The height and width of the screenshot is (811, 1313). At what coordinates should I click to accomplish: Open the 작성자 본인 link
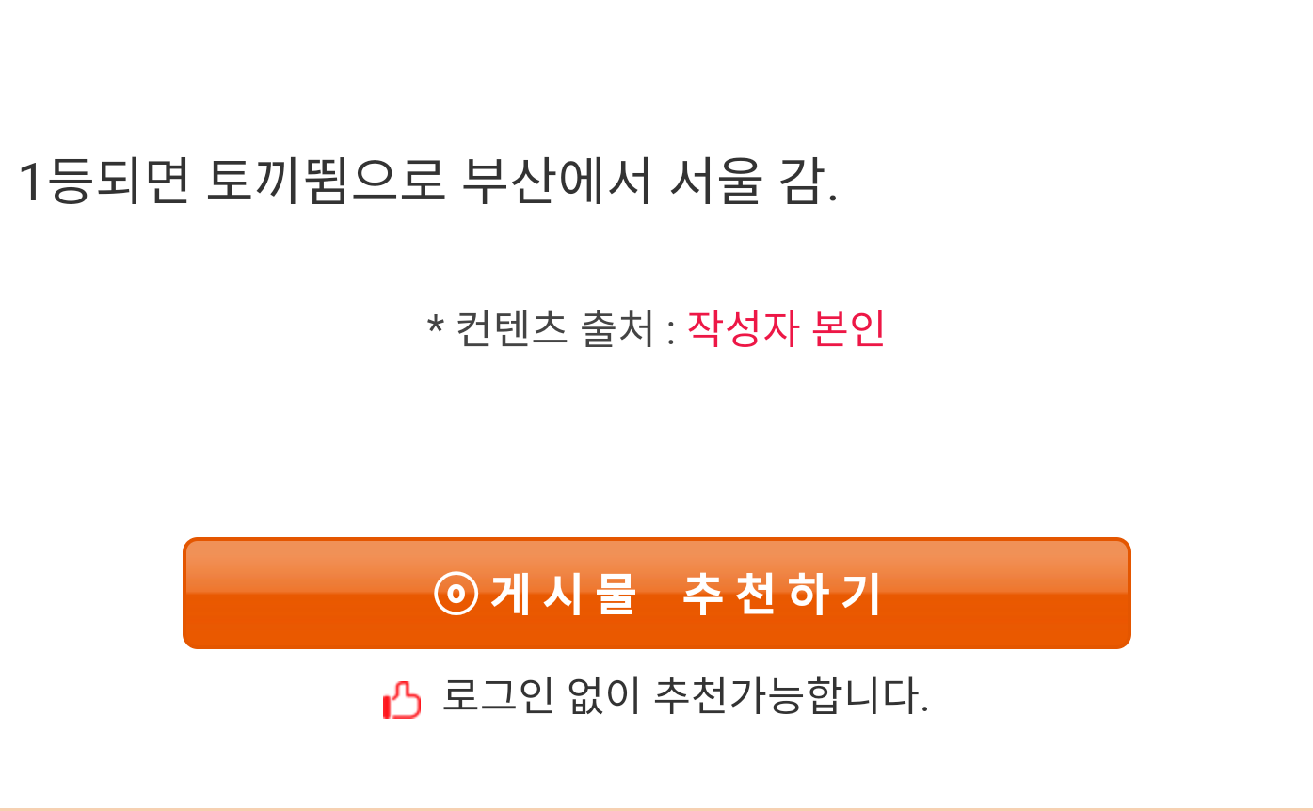click(x=786, y=328)
